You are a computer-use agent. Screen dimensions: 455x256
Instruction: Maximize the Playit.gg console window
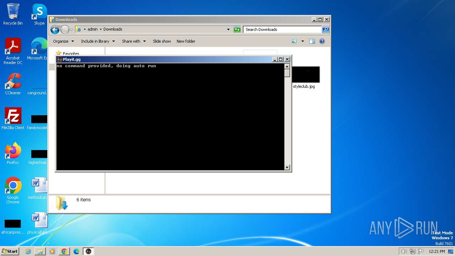click(281, 59)
